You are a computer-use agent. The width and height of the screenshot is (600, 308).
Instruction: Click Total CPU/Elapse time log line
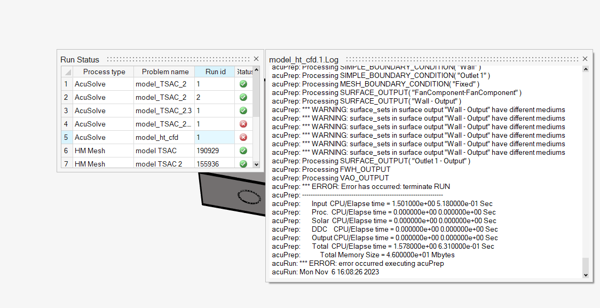[x=383, y=247]
